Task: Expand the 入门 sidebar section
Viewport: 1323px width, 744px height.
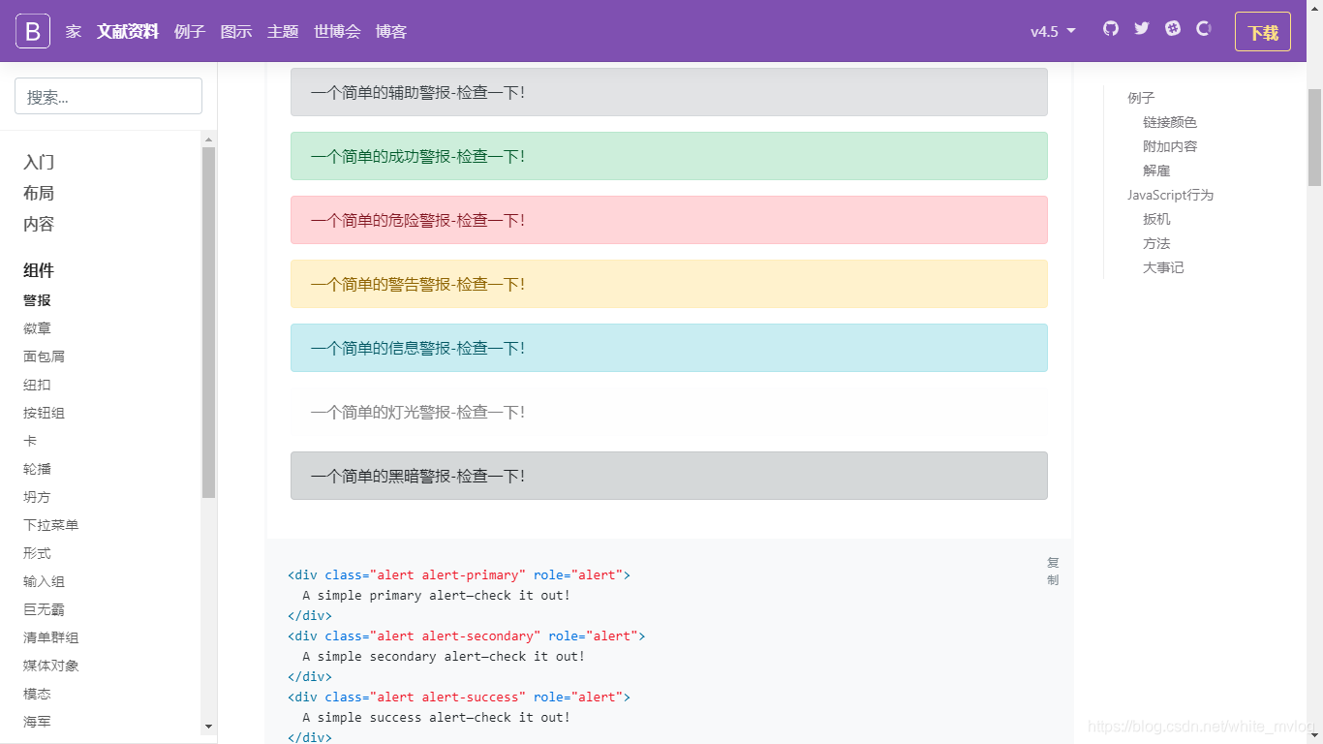Action: (39, 162)
